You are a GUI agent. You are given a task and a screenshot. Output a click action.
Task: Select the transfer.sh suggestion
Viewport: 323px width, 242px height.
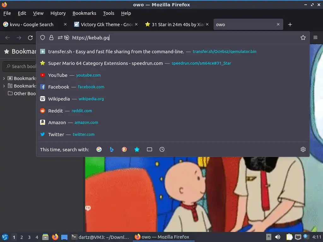click(173, 51)
